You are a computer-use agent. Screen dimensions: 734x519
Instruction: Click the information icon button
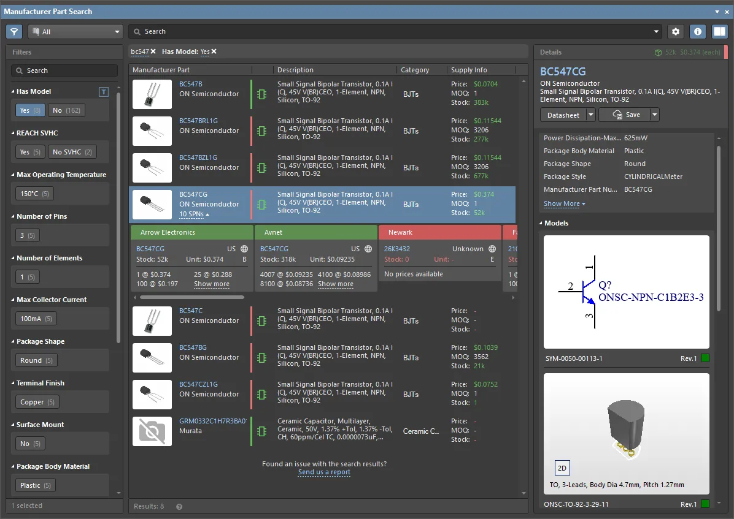pos(698,31)
